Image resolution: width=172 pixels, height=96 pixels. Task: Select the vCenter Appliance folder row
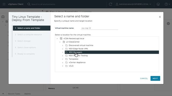tap(112, 62)
